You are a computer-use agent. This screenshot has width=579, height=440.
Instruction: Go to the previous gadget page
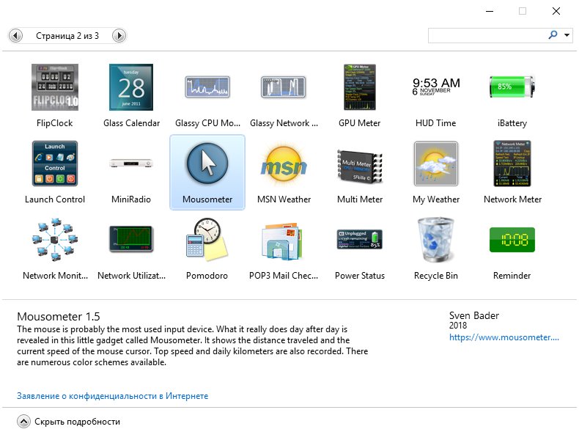(x=15, y=36)
